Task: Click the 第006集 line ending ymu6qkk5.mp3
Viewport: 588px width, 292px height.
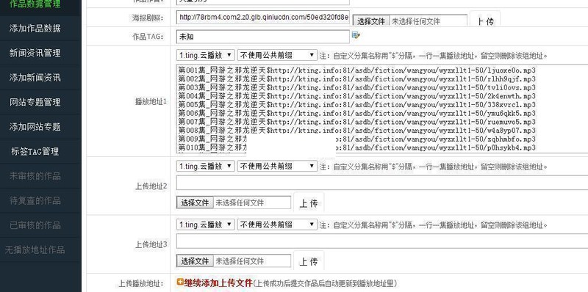Action: pos(357,114)
